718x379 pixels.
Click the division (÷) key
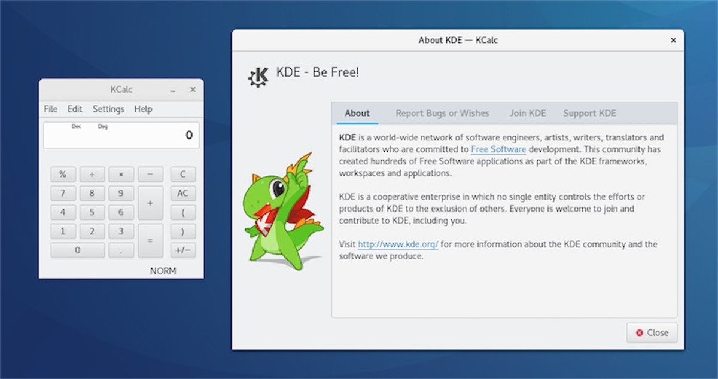[x=92, y=175]
